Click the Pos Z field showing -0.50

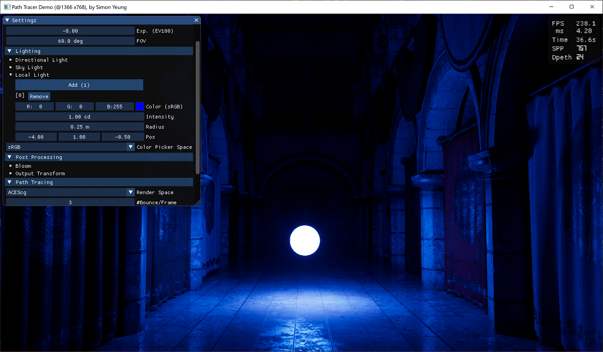pyautogui.click(x=123, y=137)
